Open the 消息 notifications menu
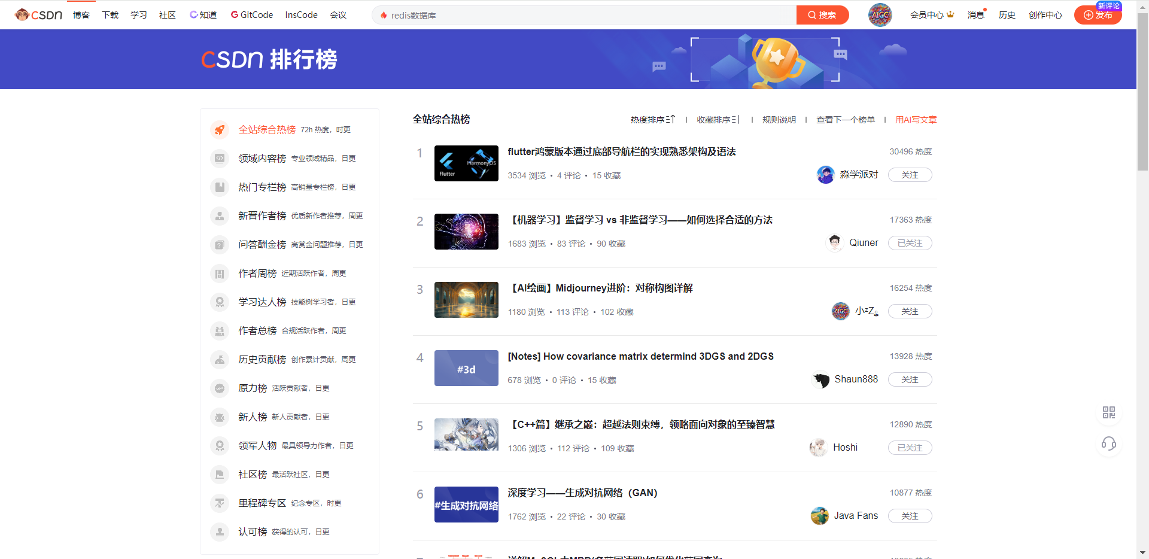 pos(976,15)
